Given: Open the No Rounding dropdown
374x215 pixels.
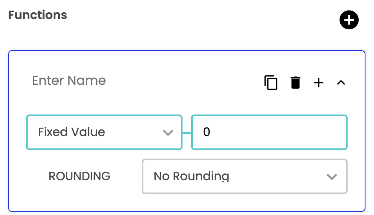Looking at the screenshot, I should [x=244, y=176].
